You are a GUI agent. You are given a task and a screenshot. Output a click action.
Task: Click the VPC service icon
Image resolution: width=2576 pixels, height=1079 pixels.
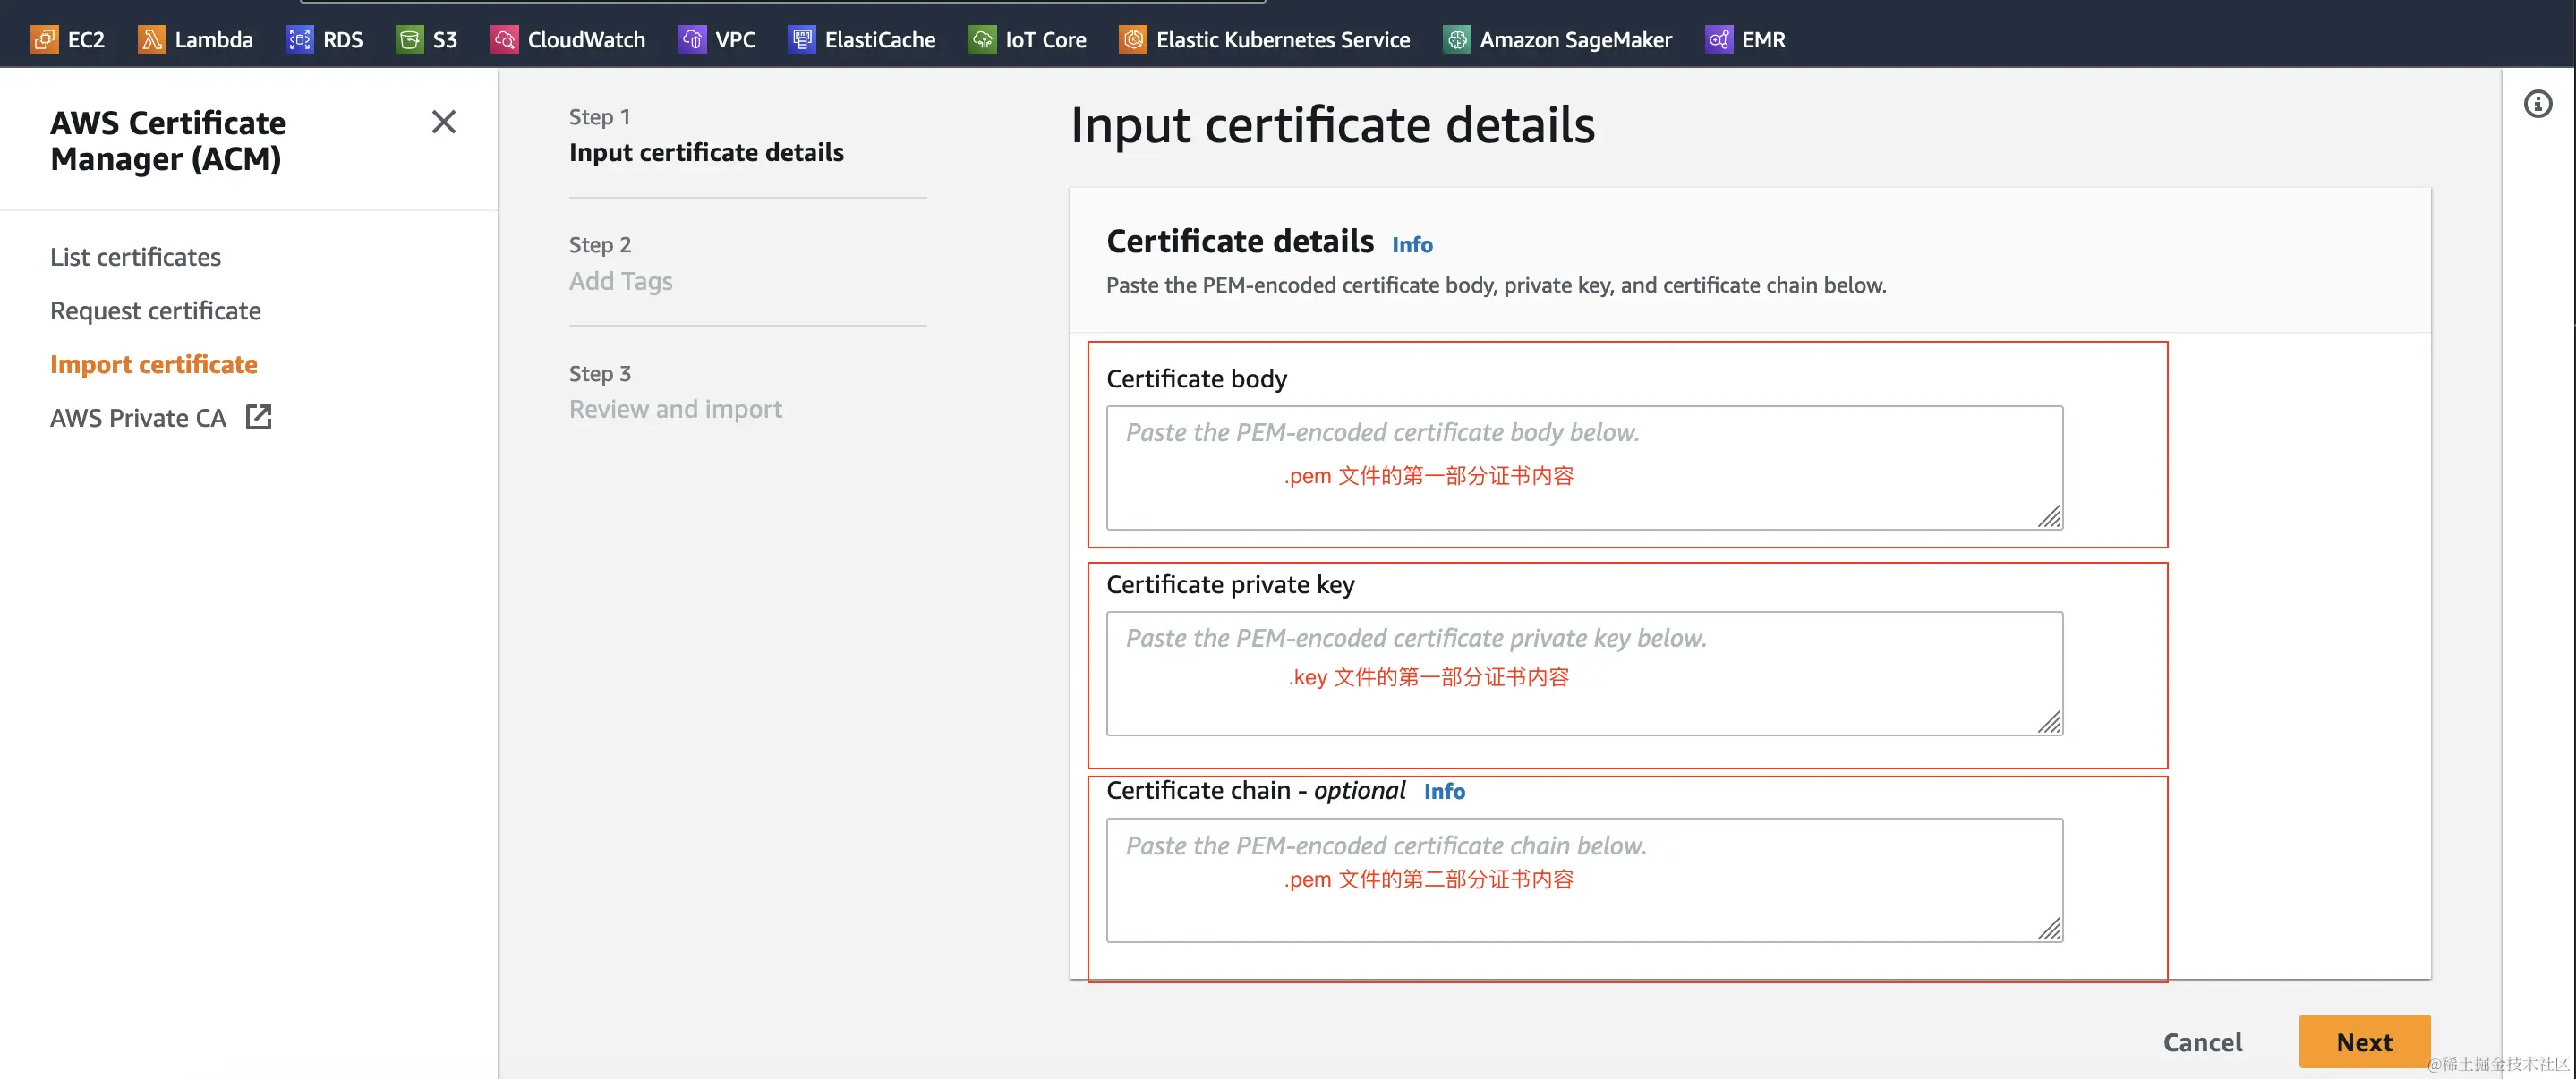click(692, 39)
